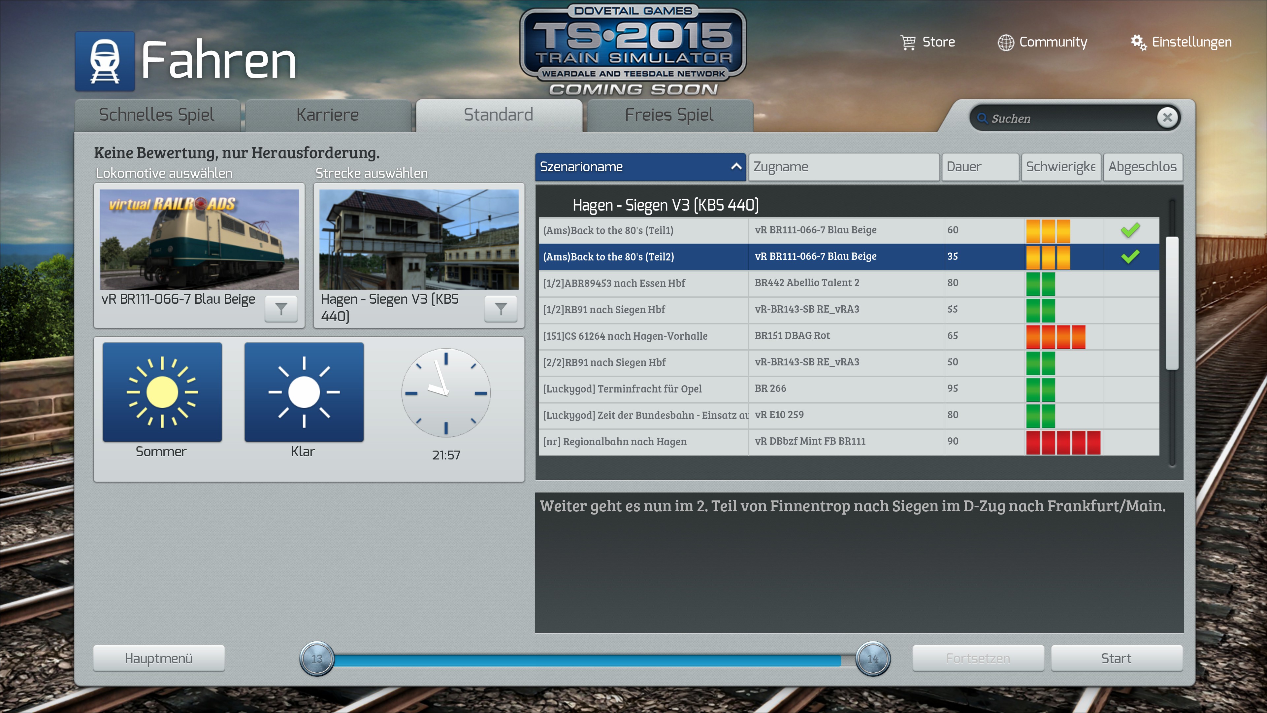
Task: Switch to the Karriere tab
Action: point(328,115)
